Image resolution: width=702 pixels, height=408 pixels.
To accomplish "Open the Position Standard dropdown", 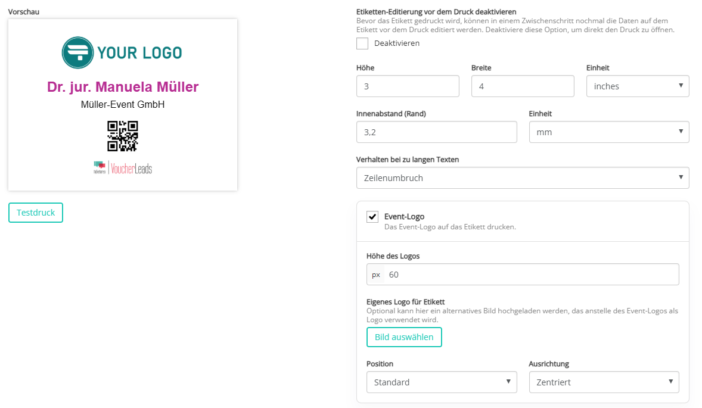I will 442,382.
